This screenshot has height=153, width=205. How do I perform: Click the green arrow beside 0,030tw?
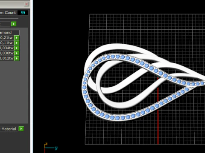click(17, 53)
